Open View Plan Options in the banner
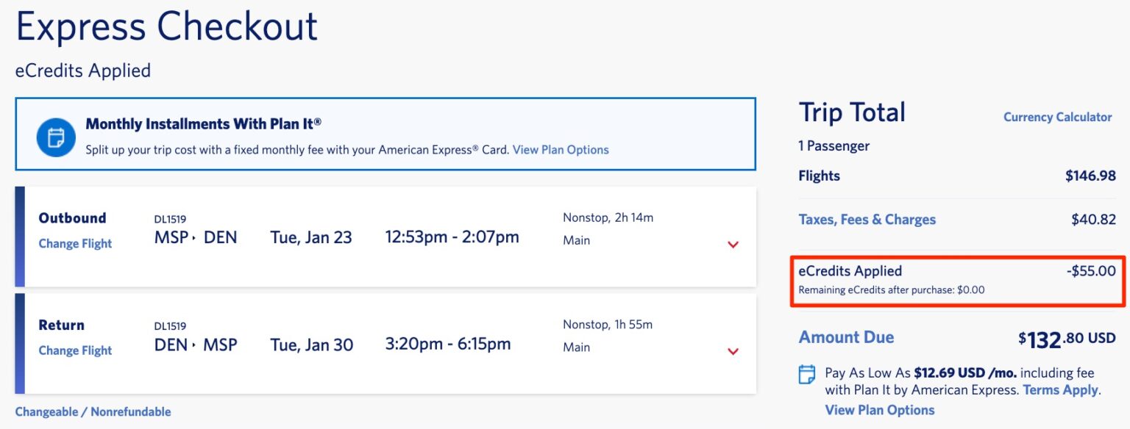 (560, 149)
